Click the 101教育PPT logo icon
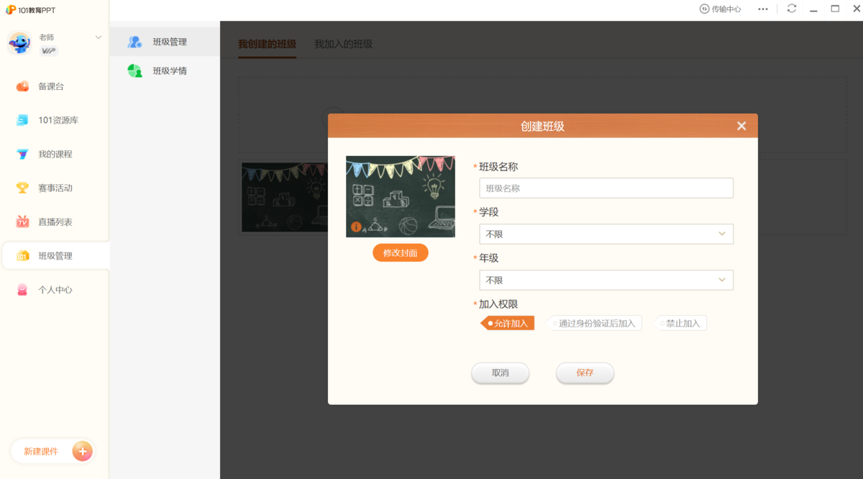 [11, 9]
